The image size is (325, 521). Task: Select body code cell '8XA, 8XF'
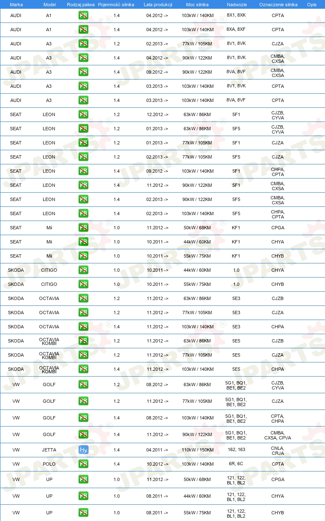tap(236, 30)
